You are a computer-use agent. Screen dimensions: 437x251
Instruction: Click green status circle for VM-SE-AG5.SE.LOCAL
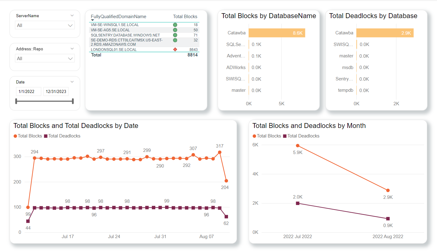coord(175,30)
